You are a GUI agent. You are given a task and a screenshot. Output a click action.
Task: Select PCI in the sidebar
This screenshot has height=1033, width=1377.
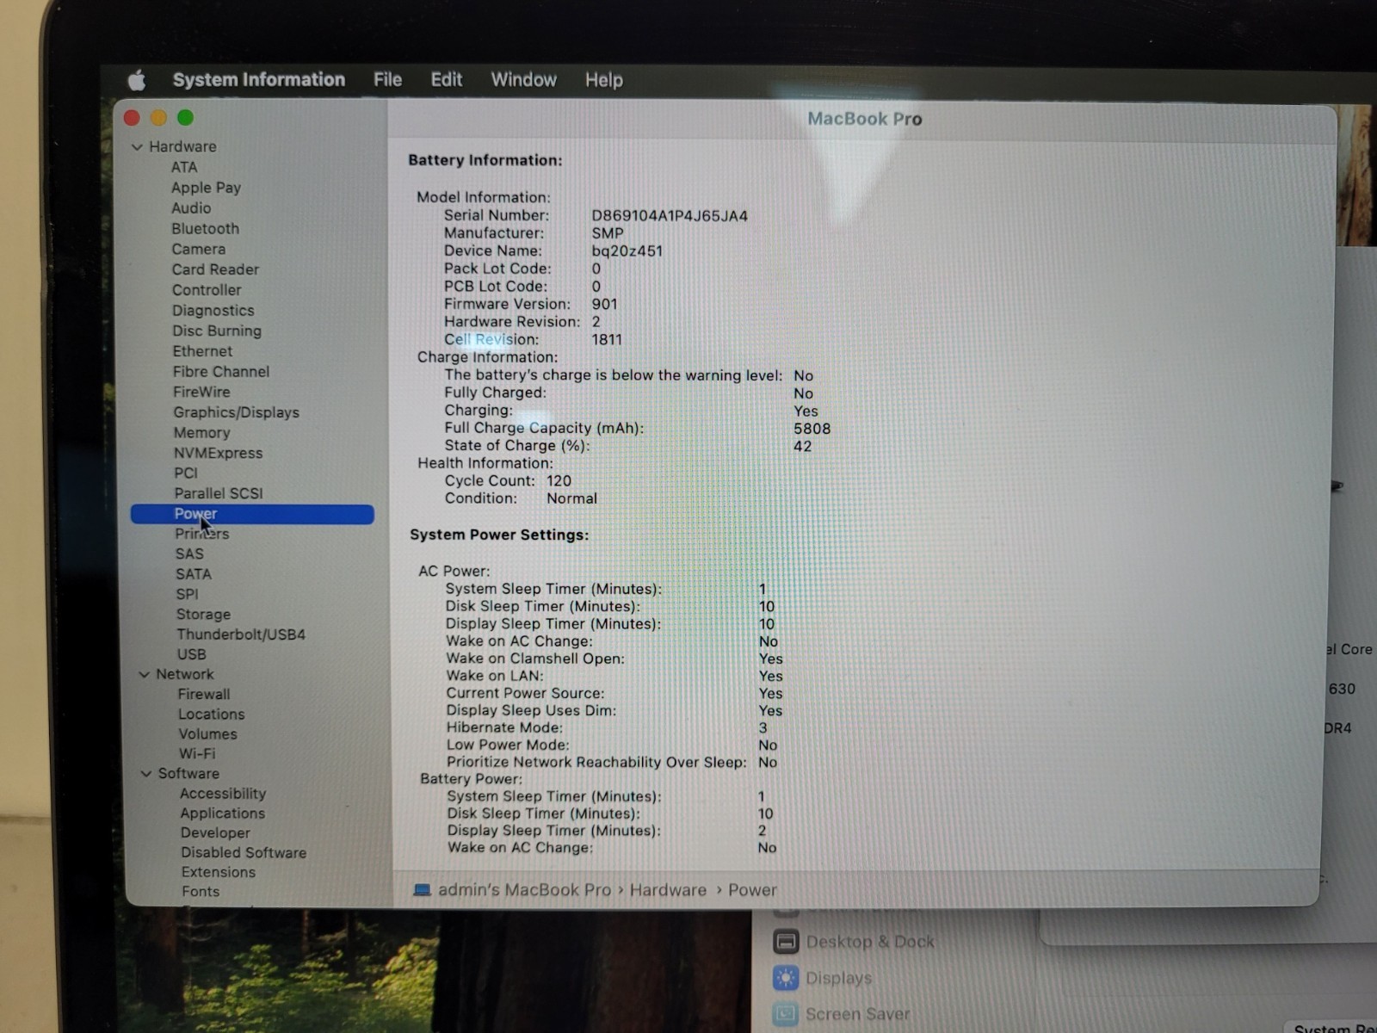pyautogui.click(x=186, y=473)
